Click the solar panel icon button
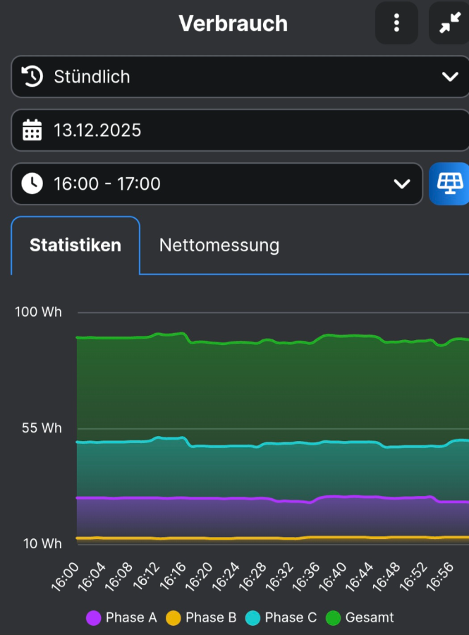This screenshot has width=469, height=635. click(449, 184)
